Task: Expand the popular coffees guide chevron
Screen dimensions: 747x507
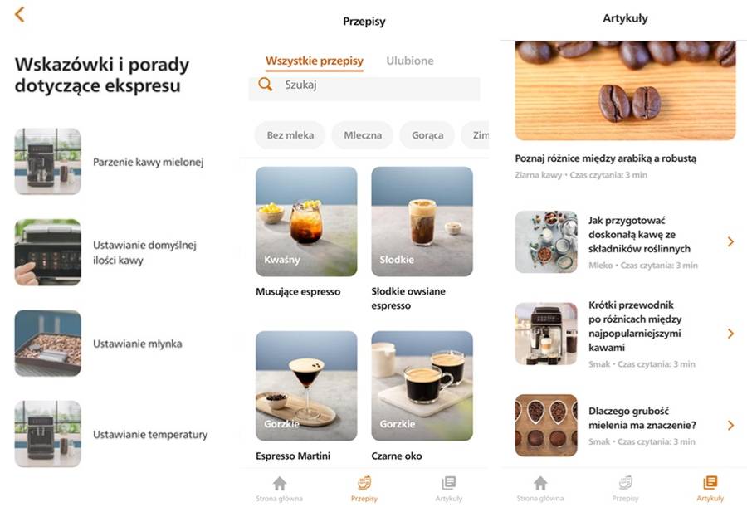Action: 730,334
